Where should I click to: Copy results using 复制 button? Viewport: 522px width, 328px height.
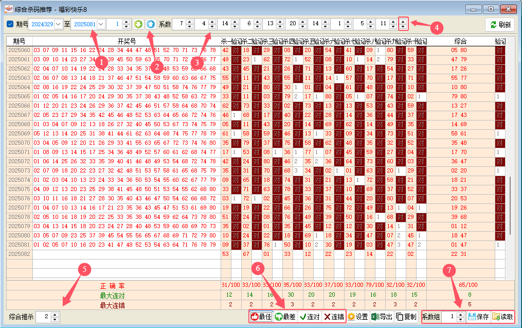pyautogui.click(x=406, y=317)
